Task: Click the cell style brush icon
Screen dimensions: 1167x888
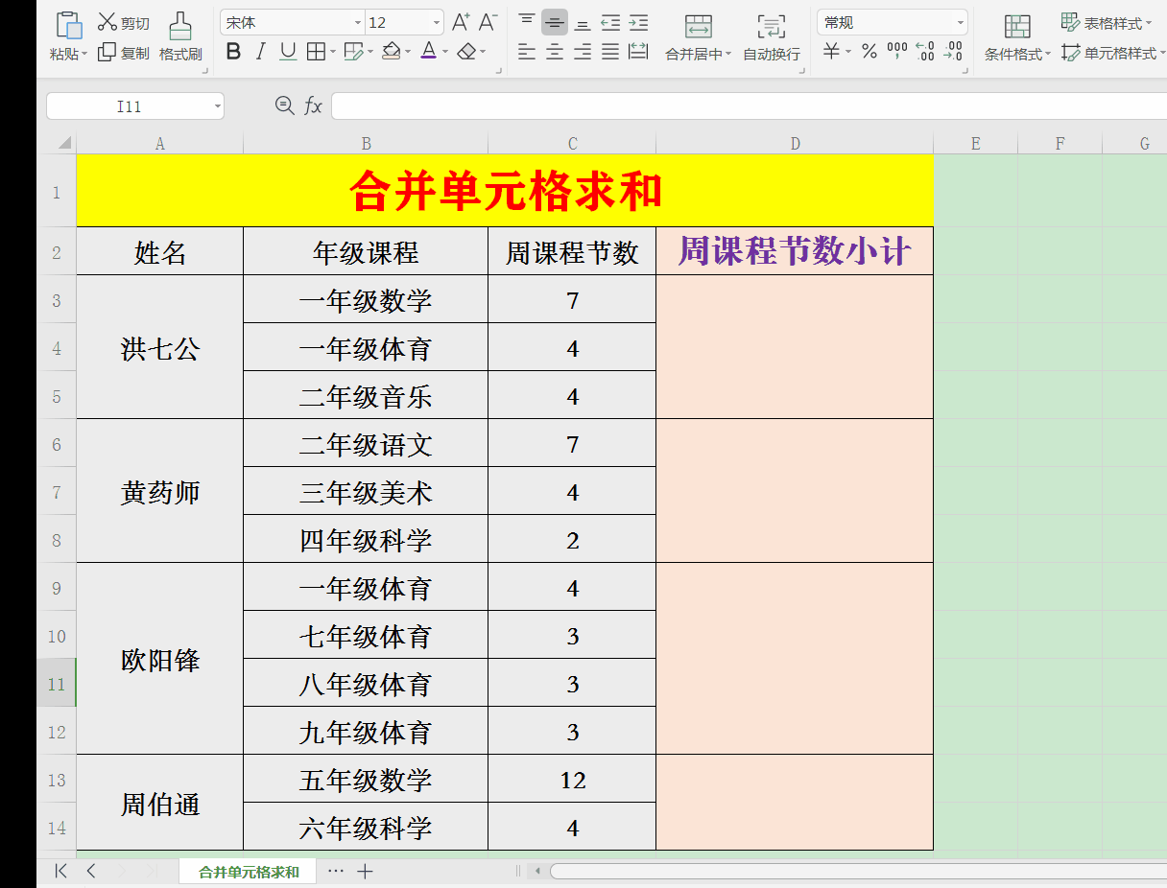Action: (x=353, y=52)
